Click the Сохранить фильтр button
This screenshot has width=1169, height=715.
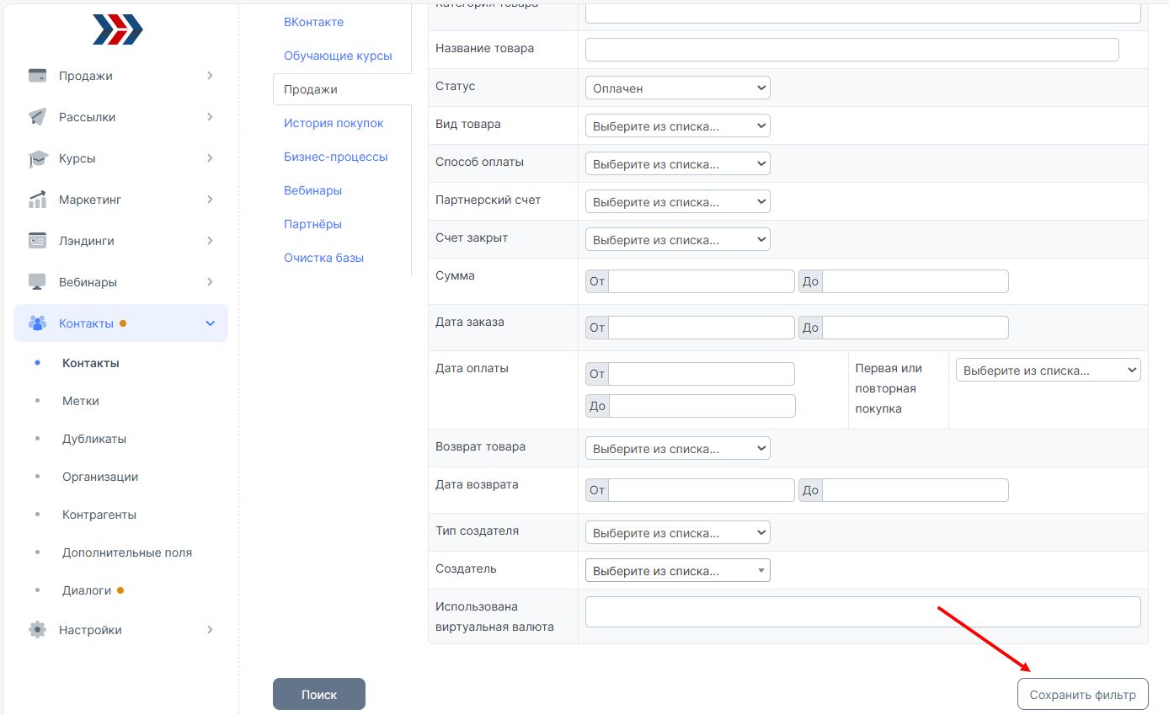1083,695
